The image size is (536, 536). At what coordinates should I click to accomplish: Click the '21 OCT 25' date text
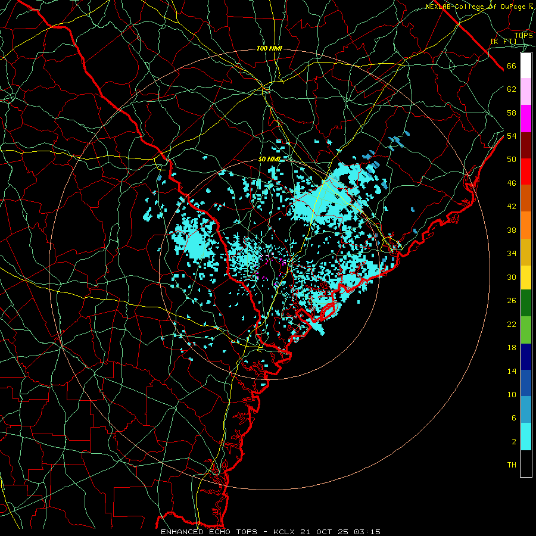pyautogui.click(x=325, y=532)
